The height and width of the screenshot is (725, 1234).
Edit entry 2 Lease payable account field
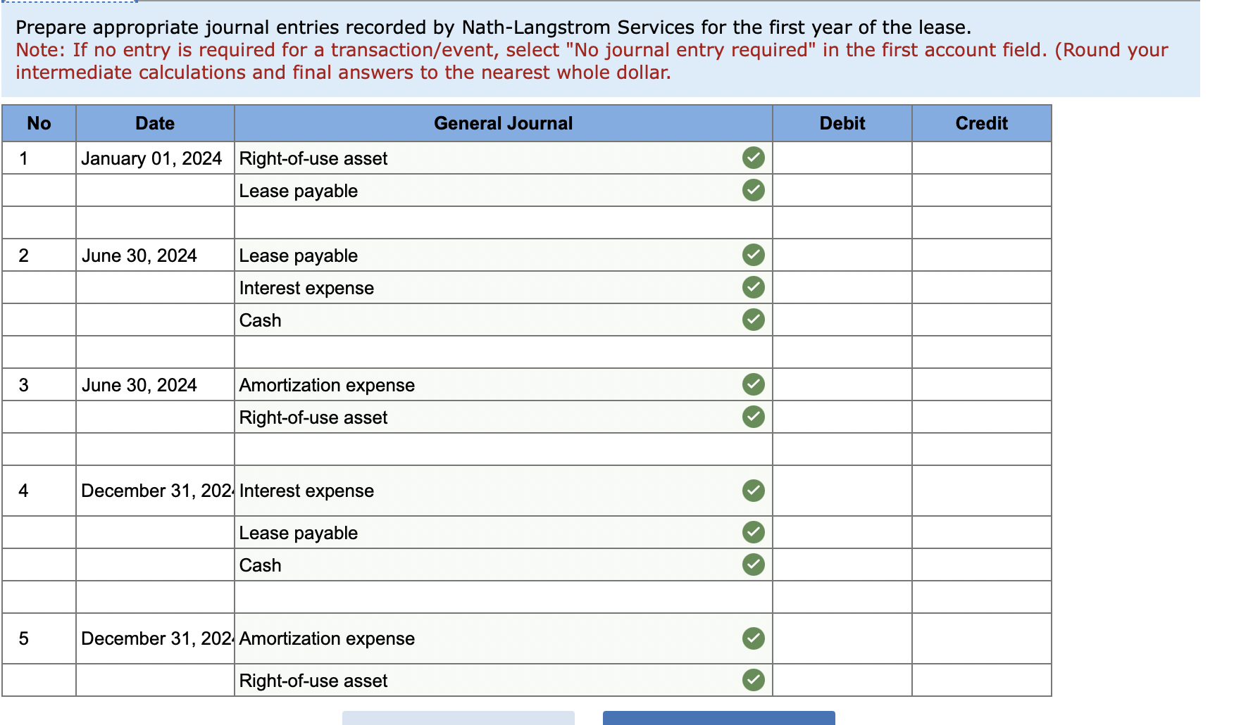click(x=503, y=255)
